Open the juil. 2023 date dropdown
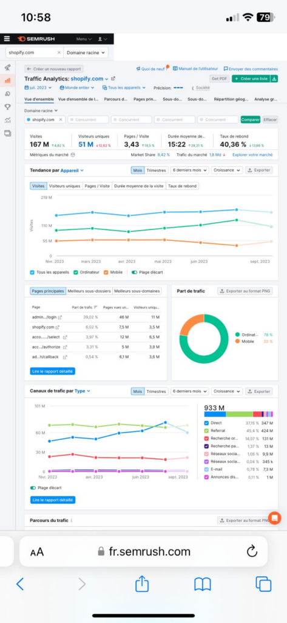Viewport: 287px width, 623px height. coord(39,88)
